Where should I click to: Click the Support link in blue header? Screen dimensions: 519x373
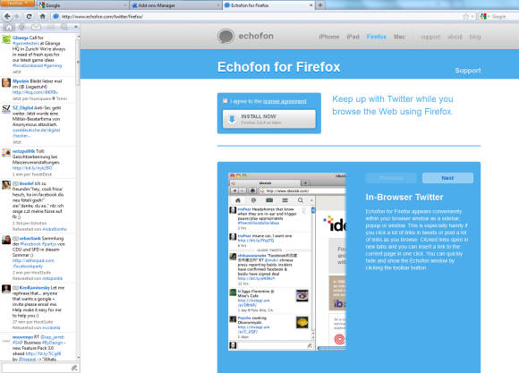(x=468, y=70)
